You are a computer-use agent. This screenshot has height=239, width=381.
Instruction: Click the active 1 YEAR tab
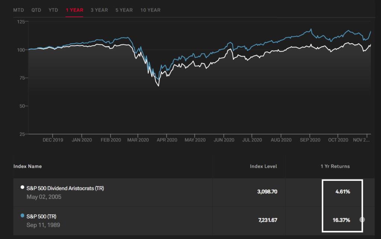[x=74, y=10]
